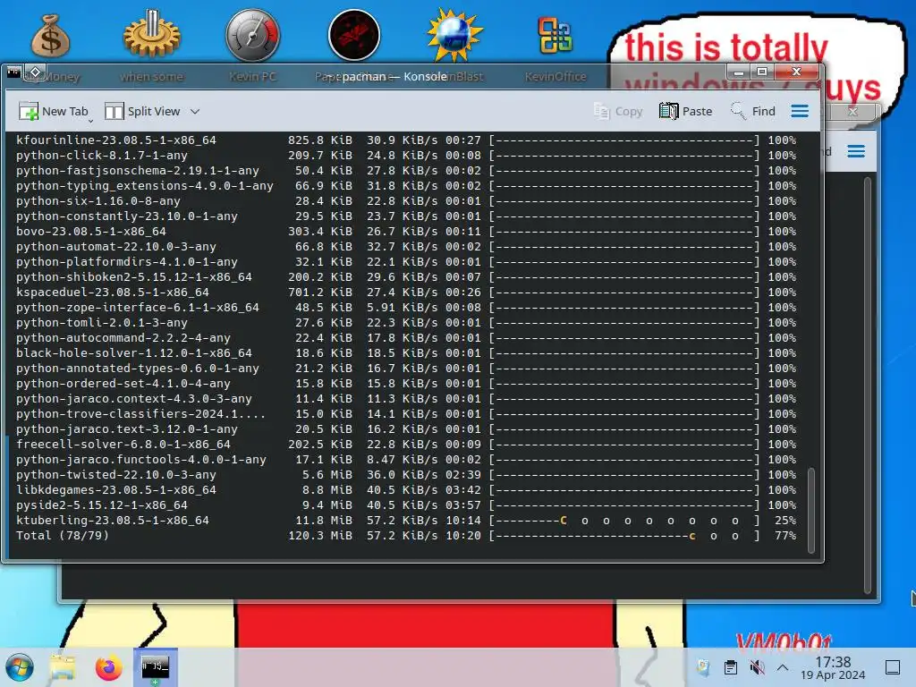This screenshot has width=916, height=687.
Task: Click the tray icon left of the clipboard
Action: click(x=703, y=667)
